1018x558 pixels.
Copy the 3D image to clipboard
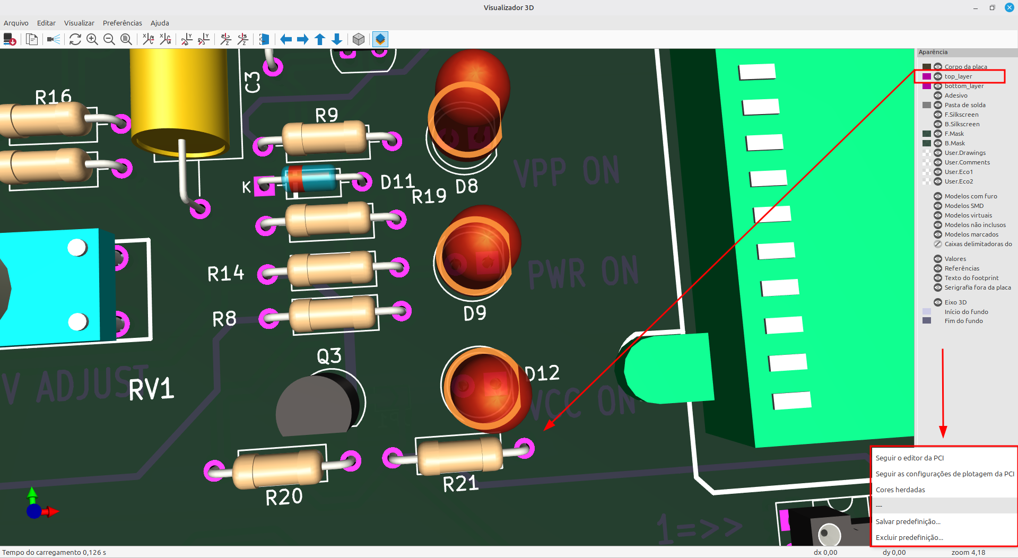tap(32, 39)
